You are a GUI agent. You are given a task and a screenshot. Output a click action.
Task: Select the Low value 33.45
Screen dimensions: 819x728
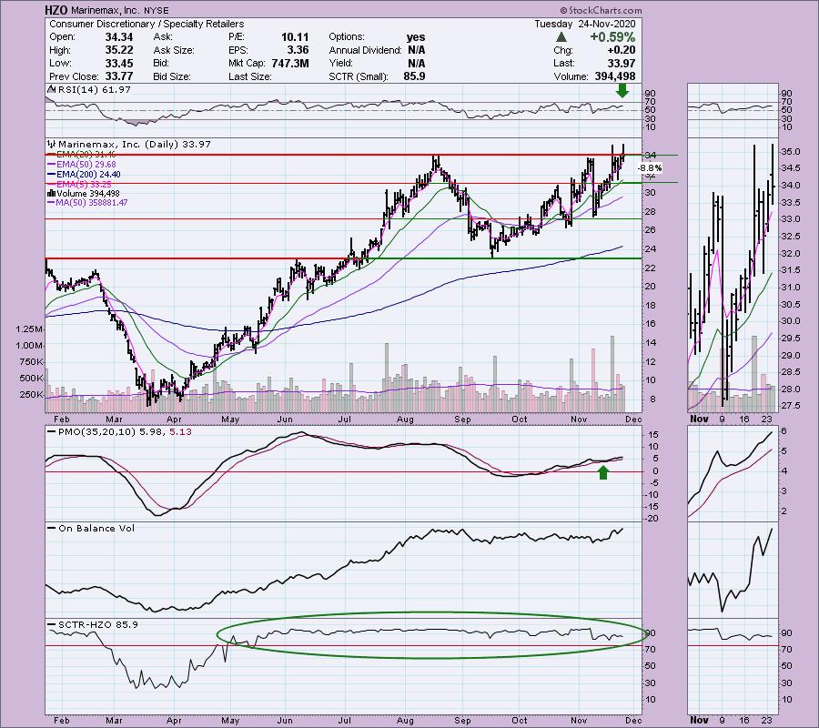click(119, 63)
